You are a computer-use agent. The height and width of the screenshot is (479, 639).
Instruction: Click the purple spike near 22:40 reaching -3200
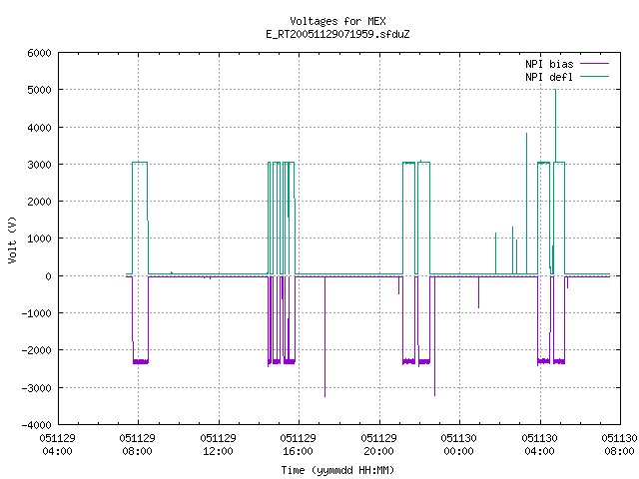coord(435,336)
